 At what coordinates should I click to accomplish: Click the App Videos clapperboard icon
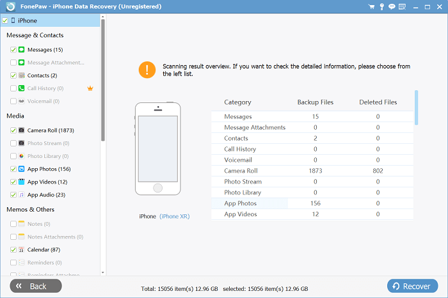tap(21, 182)
